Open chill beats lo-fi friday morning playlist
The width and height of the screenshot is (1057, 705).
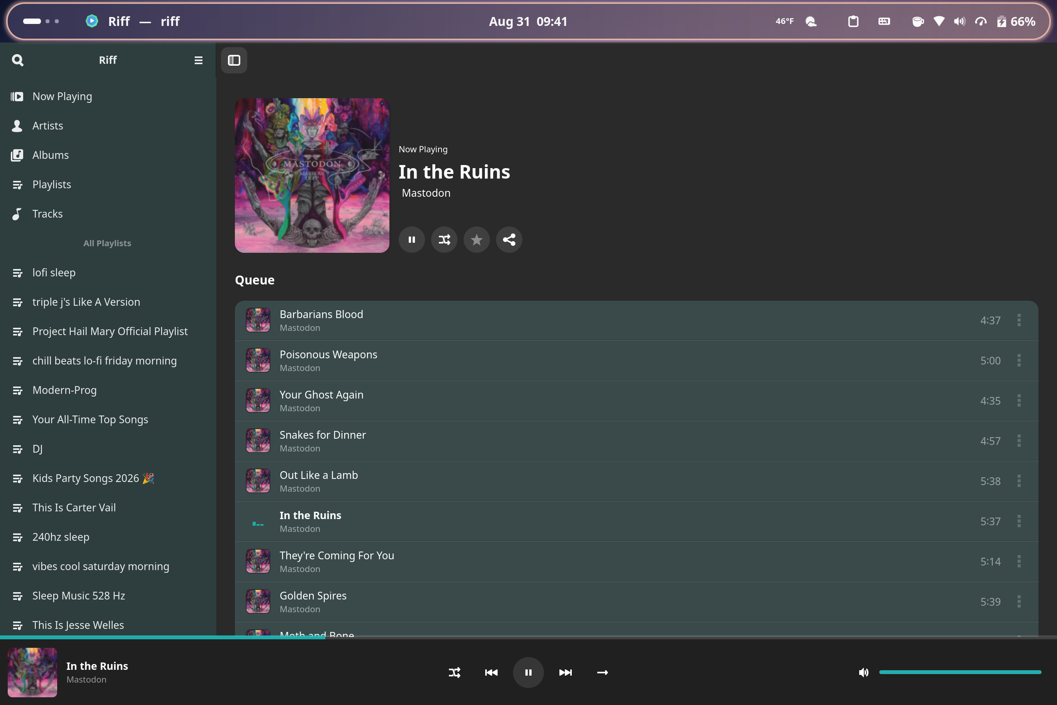click(108, 361)
